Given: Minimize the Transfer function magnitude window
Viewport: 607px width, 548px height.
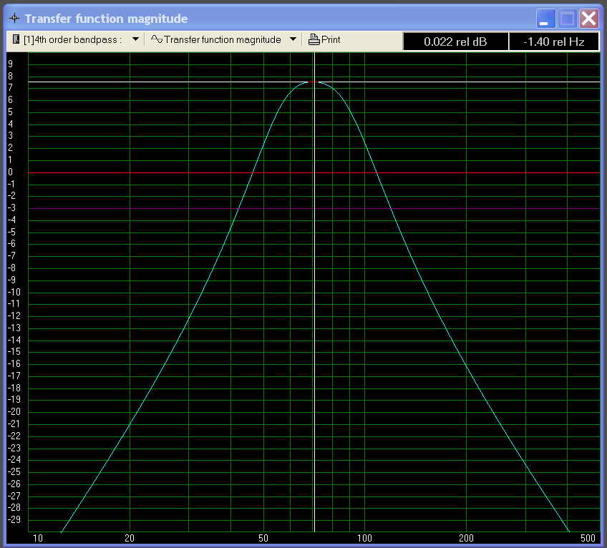Looking at the screenshot, I should point(546,18).
